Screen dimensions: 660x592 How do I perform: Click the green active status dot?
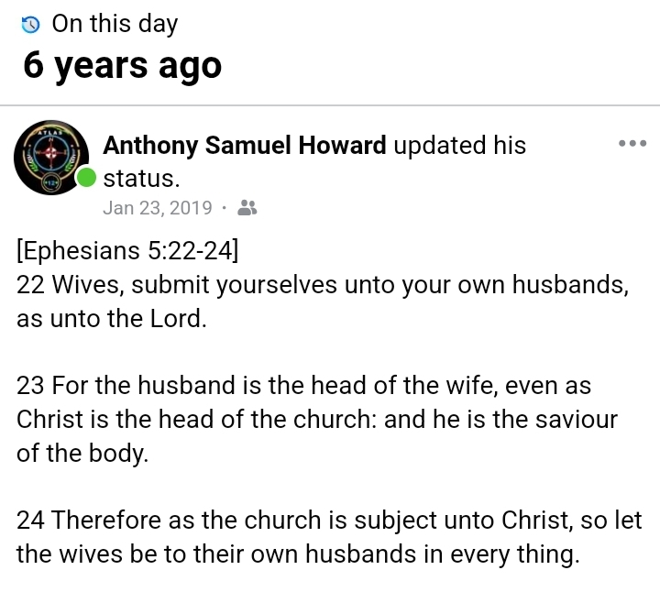(x=86, y=178)
